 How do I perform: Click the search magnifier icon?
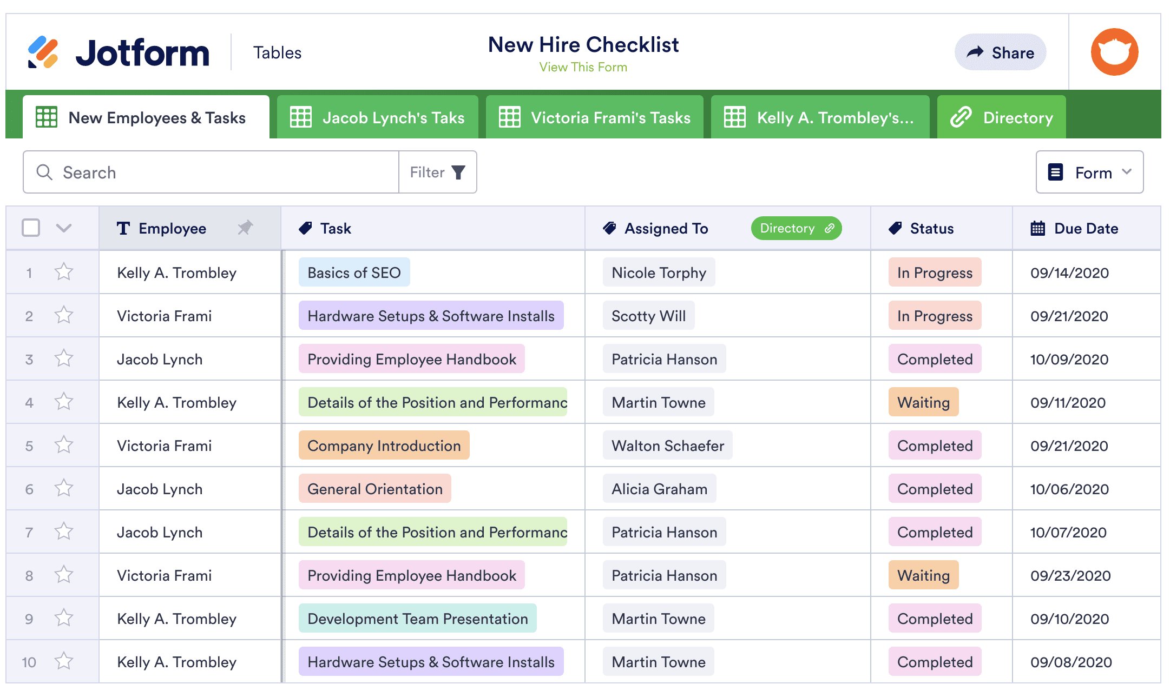click(x=44, y=172)
